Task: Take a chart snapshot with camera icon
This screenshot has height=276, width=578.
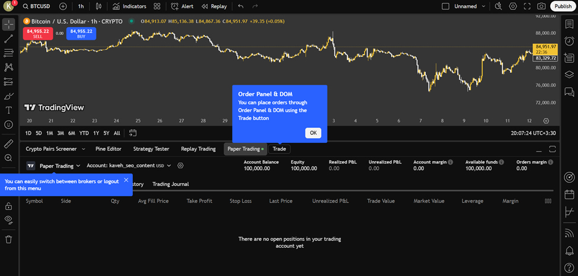Action: coord(541,7)
